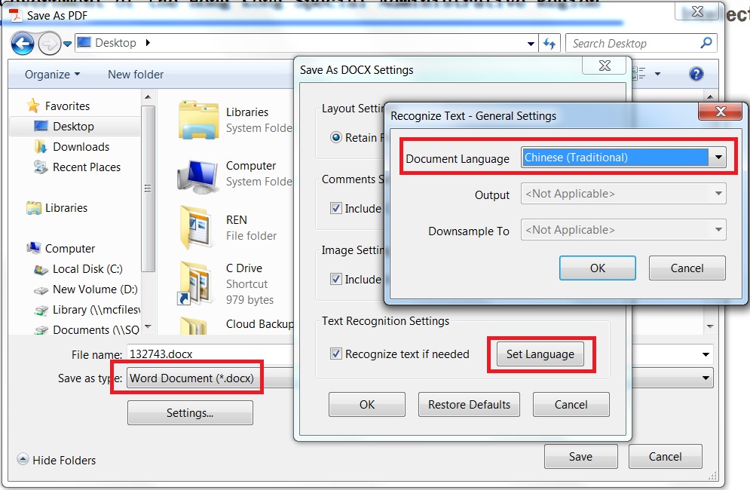
Task: Click the Libraries folder thumbnail in file list
Action: 198,120
